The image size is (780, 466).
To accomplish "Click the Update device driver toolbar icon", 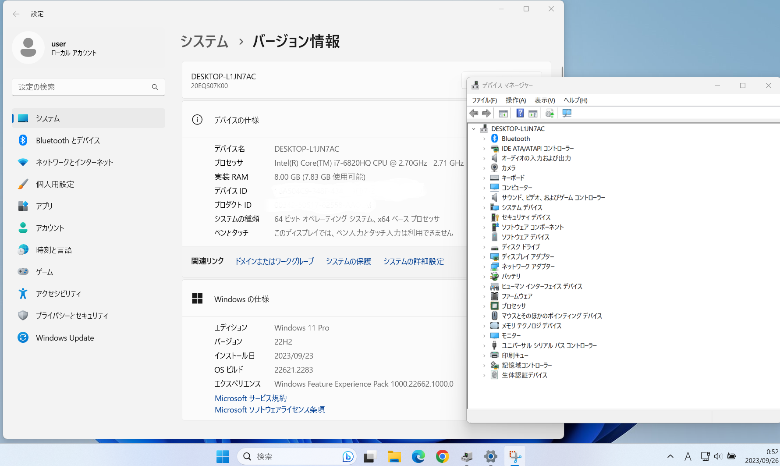I will [550, 114].
